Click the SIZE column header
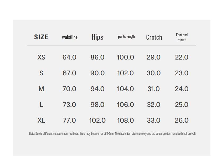 click(x=41, y=37)
